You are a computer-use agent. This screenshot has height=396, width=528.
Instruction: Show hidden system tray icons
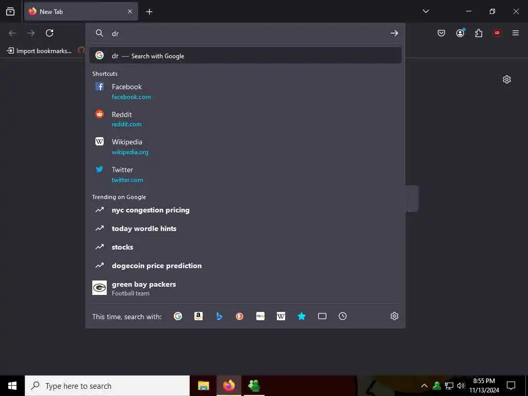point(424,386)
